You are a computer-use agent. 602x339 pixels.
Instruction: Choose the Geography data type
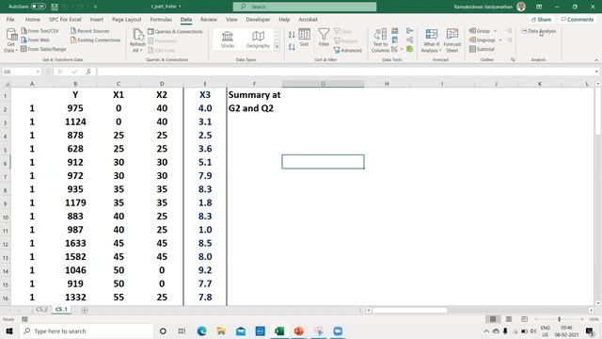click(x=258, y=40)
